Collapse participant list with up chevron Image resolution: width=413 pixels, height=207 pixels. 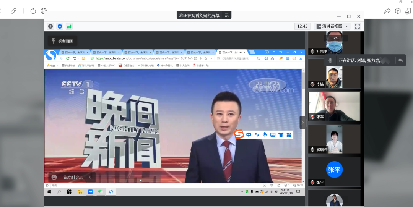tap(336, 38)
